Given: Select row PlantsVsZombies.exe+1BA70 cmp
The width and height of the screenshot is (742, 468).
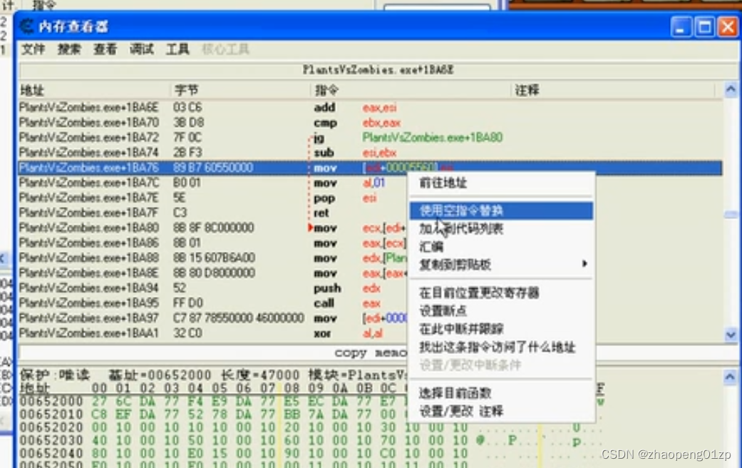Looking at the screenshot, I should click(x=371, y=123).
